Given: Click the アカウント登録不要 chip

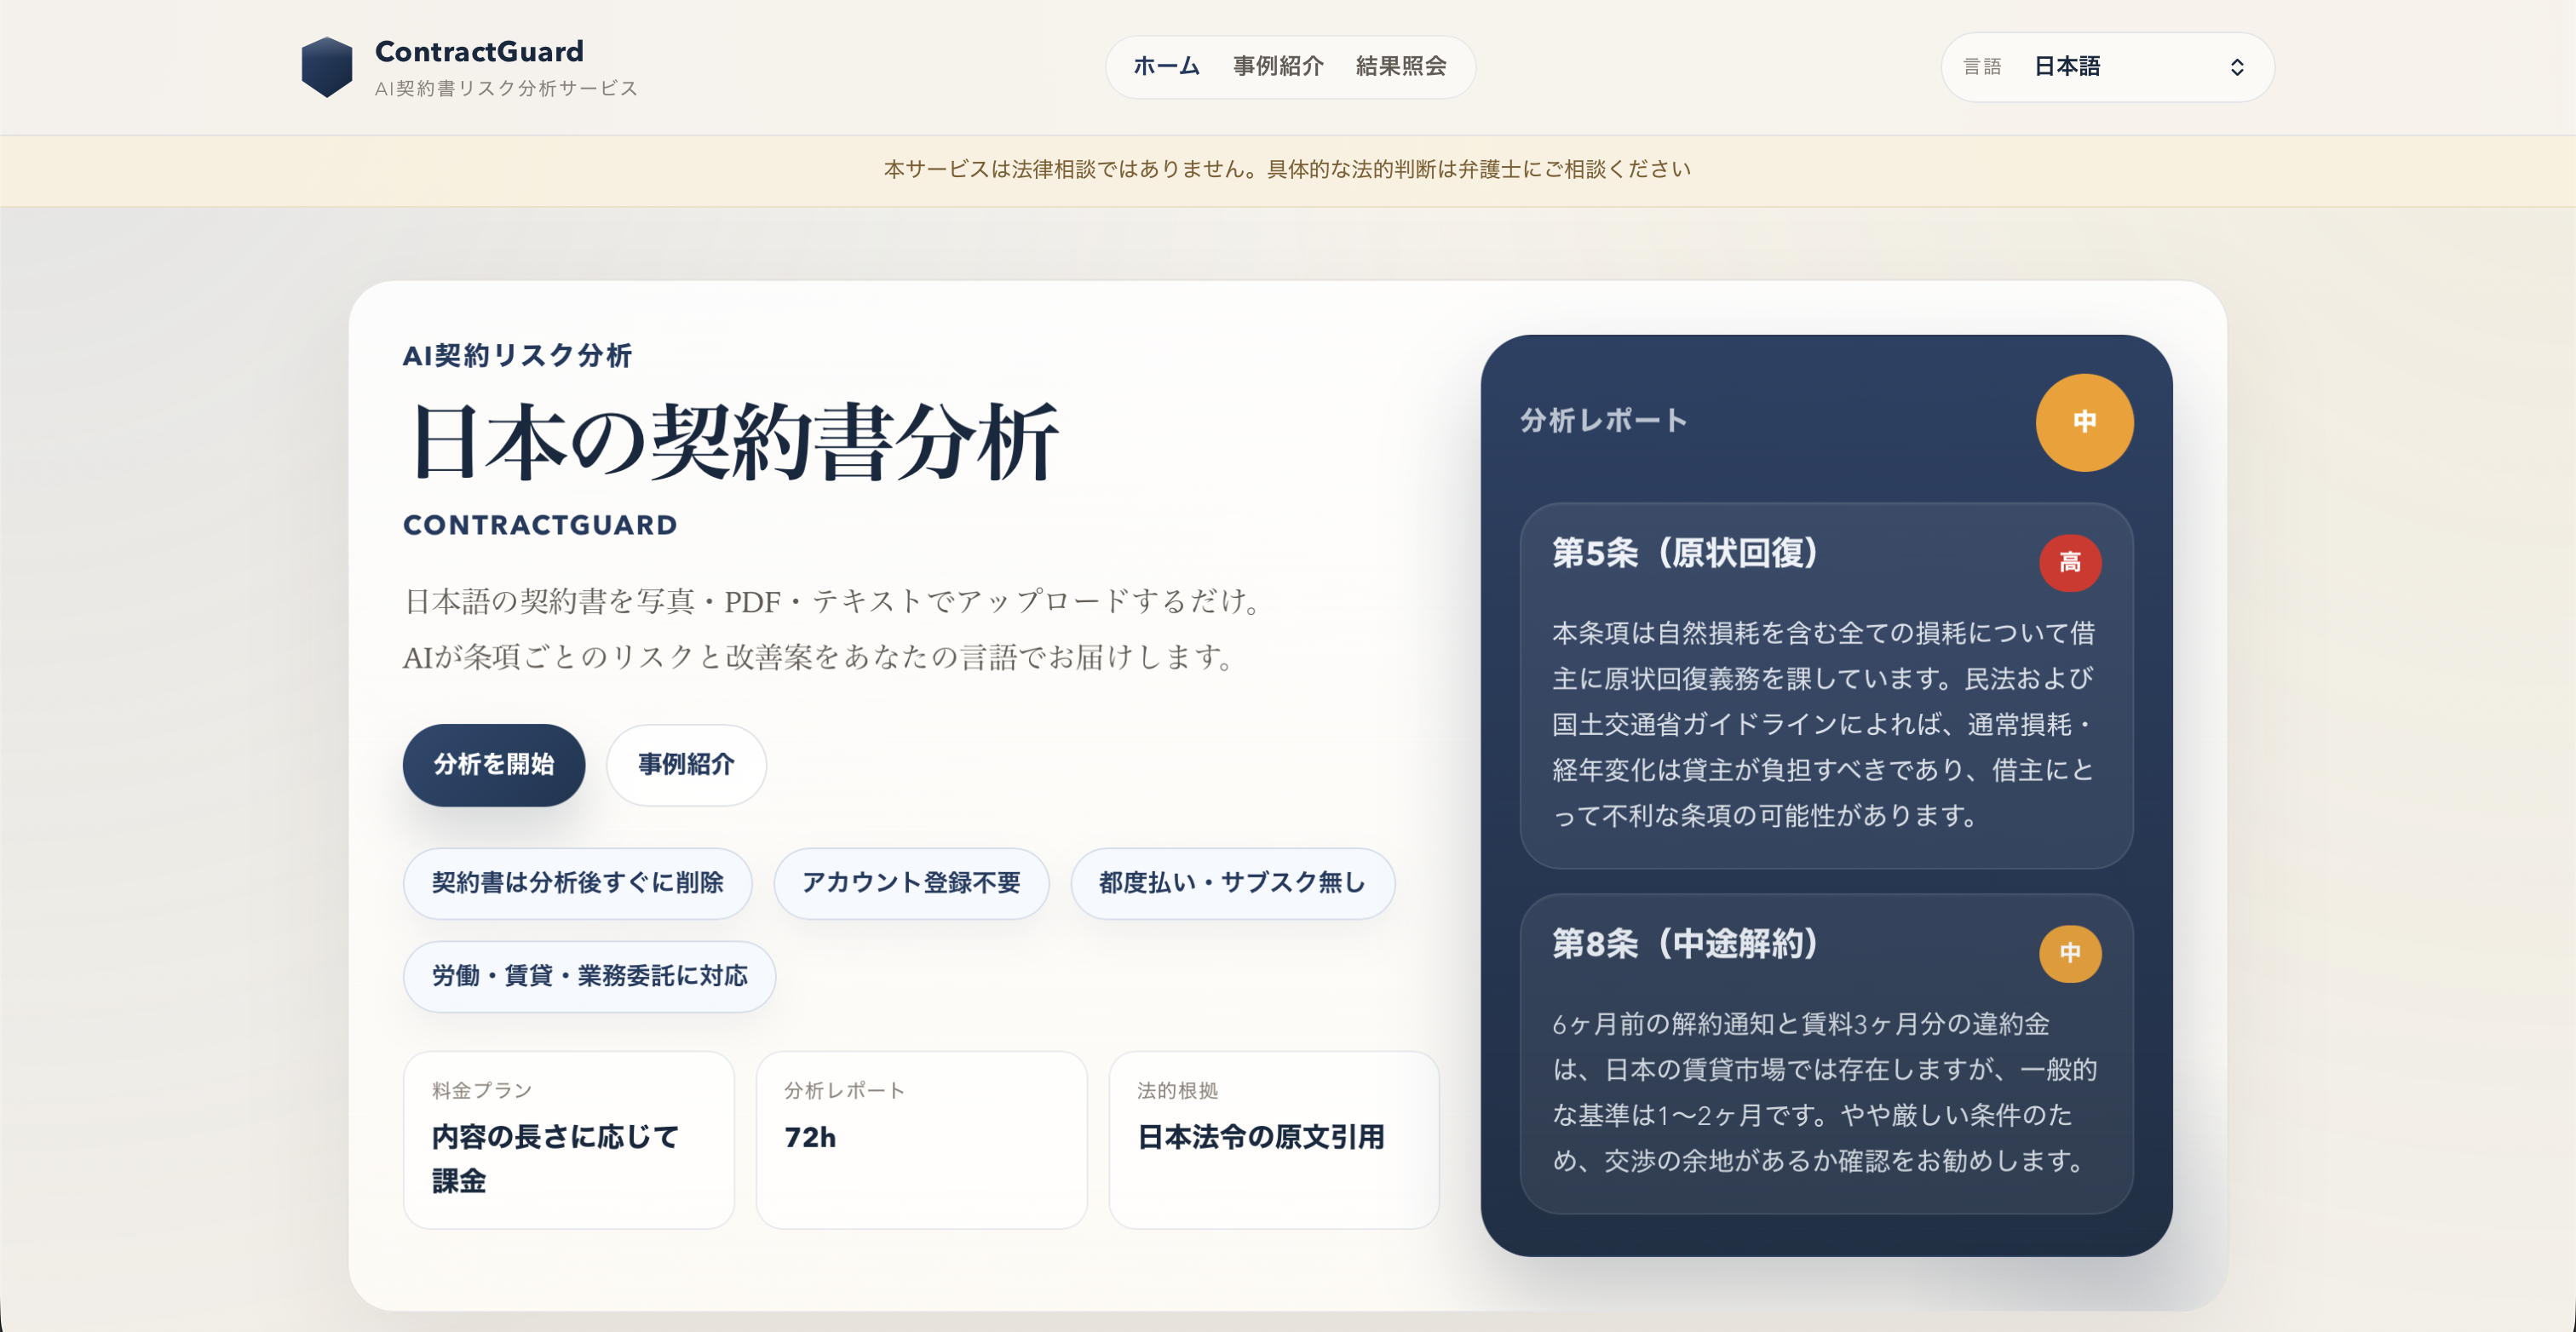Looking at the screenshot, I should (x=910, y=883).
